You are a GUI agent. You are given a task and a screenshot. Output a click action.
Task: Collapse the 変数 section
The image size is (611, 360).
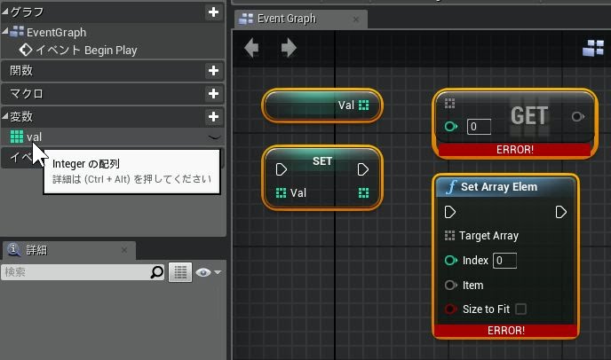(5, 117)
